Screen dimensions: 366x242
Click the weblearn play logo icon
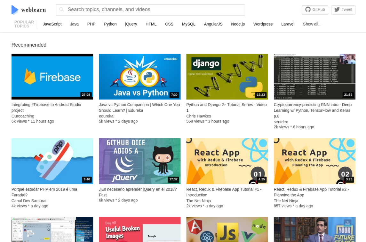click(x=15, y=10)
